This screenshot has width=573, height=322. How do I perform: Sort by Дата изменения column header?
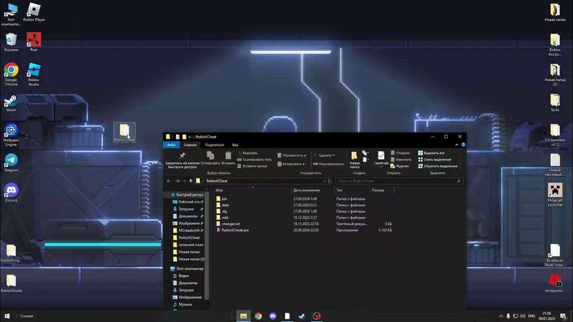313,190
